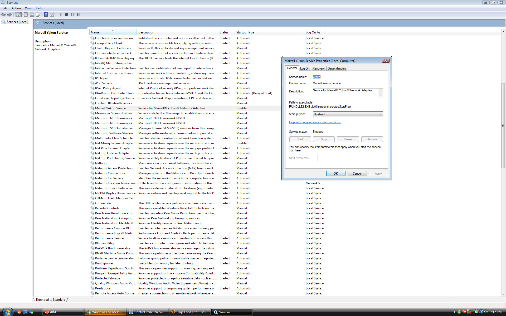The width and height of the screenshot is (506, 316).
Task: Open the Windows Start orb
Action: click(x=7, y=312)
